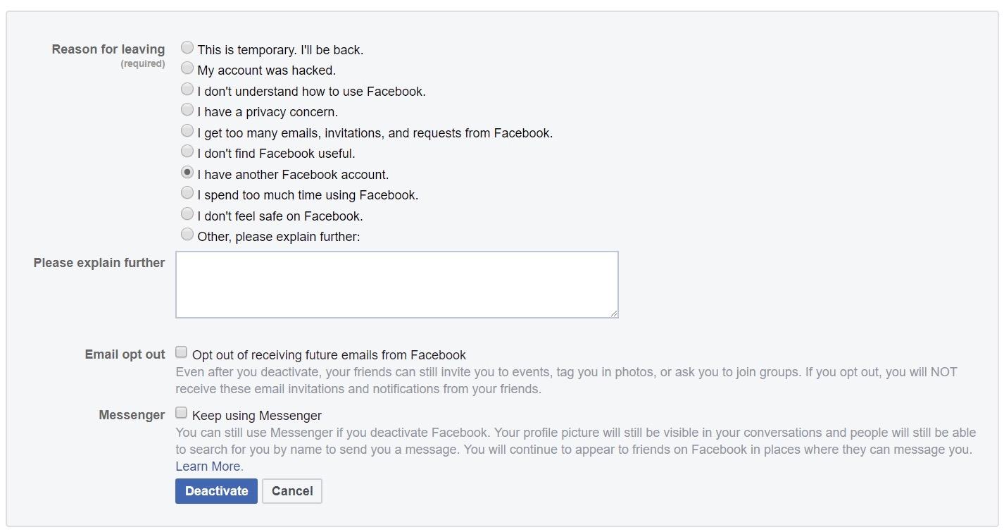
Task: Click the "Keep using Messenger" label text
Action: pyautogui.click(x=256, y=416)
